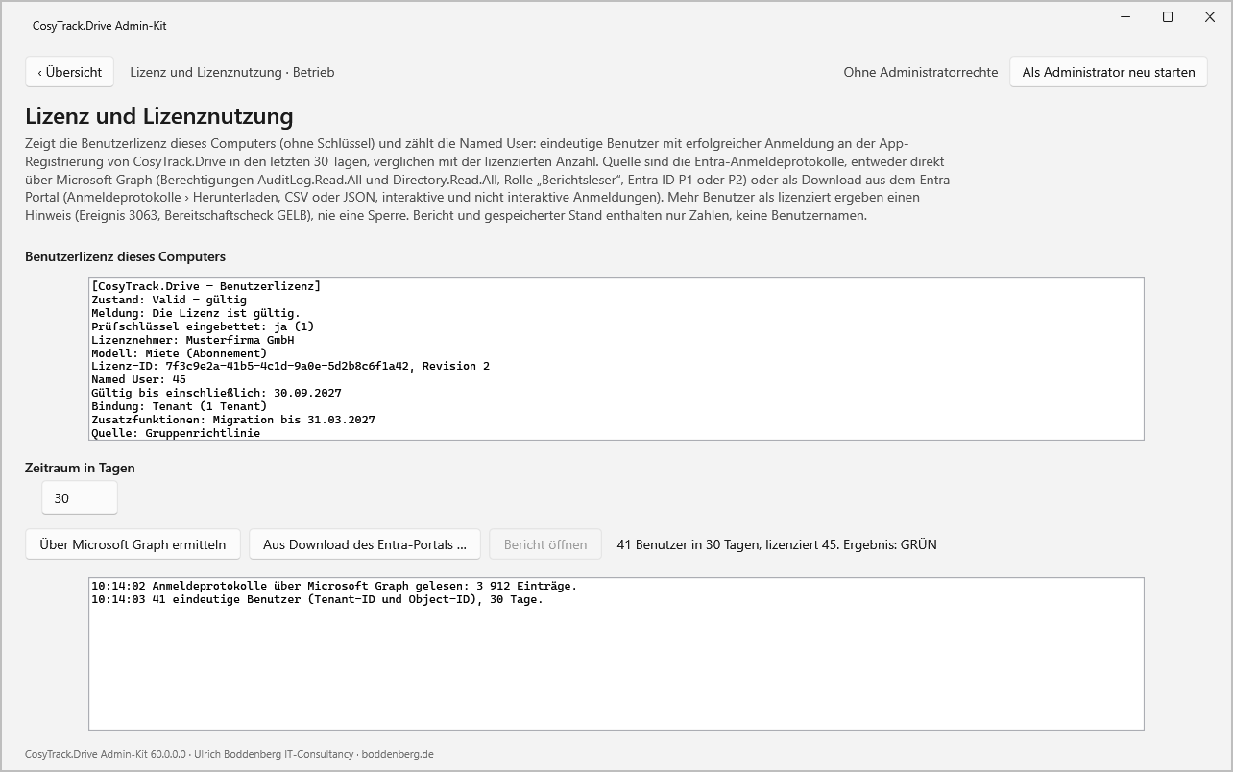Click the CosyTrack.Drive Admin-Kit window title

tap(99, 26)
